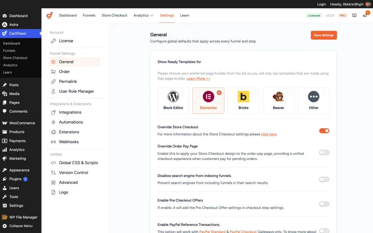Click the PayPal Standard link

[212, 231]
